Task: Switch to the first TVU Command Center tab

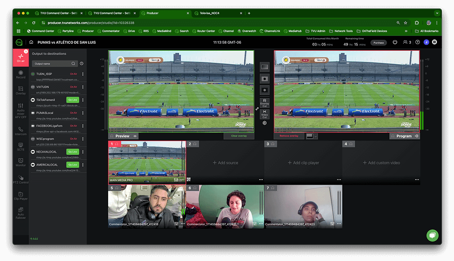Action: (59, 13)
